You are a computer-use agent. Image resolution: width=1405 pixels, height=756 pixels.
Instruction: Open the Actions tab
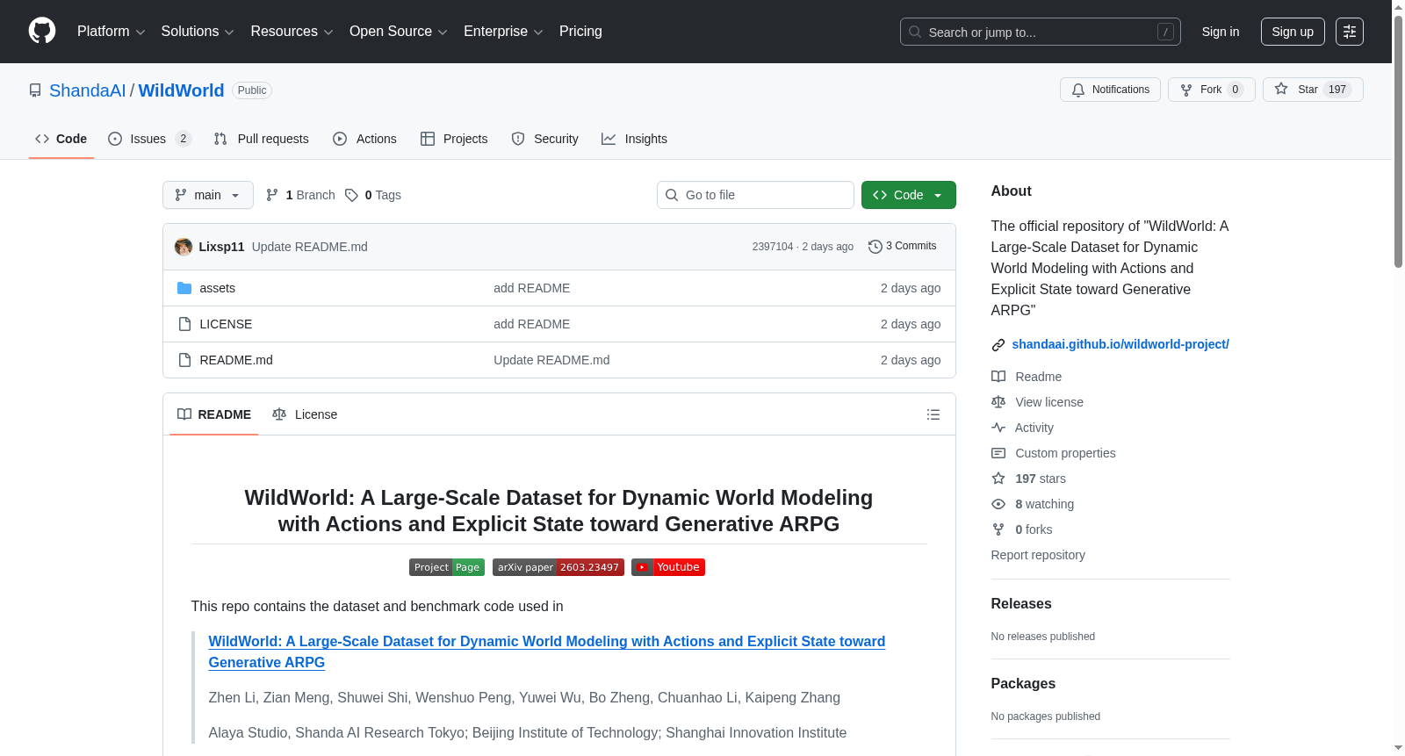365,139
